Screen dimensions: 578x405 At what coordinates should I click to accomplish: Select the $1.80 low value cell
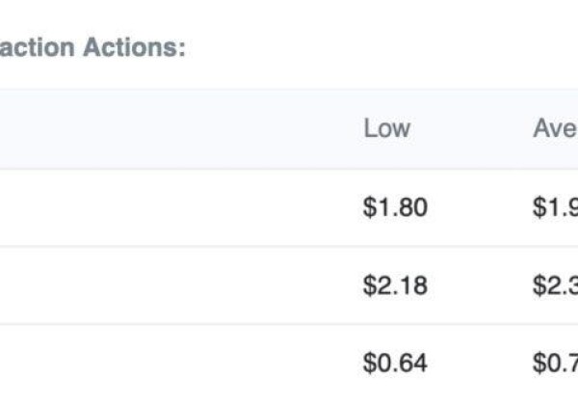click(395, 207)
